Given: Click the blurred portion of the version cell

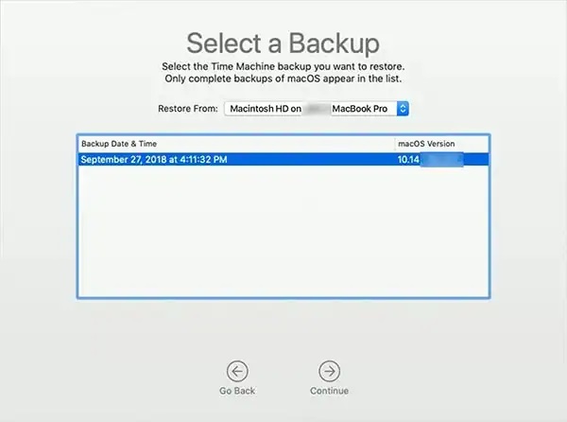Looking at the screenshot, I should (441, 160).
